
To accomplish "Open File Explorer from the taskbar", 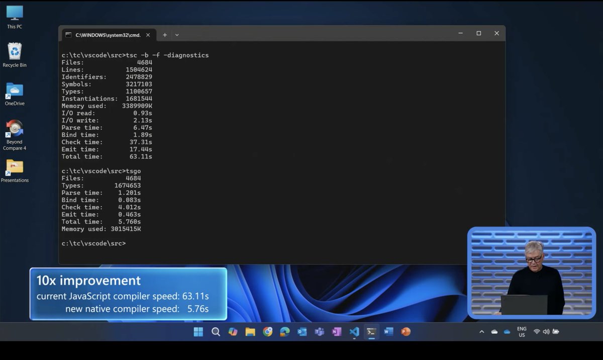I will (x=250, y=332).
